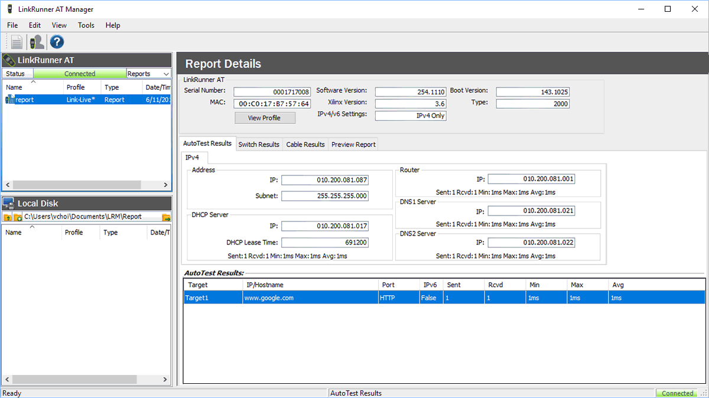
Task: Open the Tools menu
Action: [86, 25]
